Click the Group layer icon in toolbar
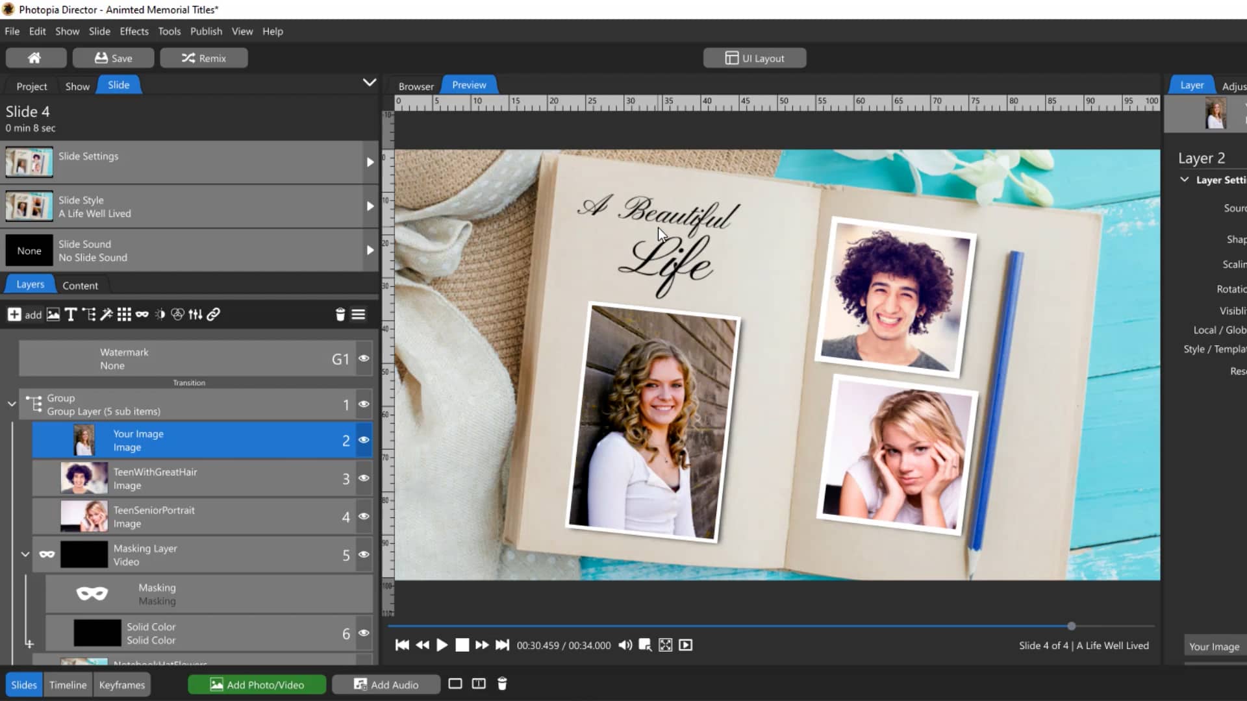 [88, 314]
